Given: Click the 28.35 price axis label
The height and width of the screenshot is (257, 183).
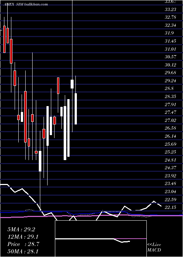Looking at the screenshot, I should click(x=171, y=97).
